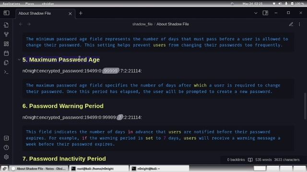The height and width of the screenshot is (172, 307).
Task: Click the Password Inactivity Period heading
Action: 64,159
